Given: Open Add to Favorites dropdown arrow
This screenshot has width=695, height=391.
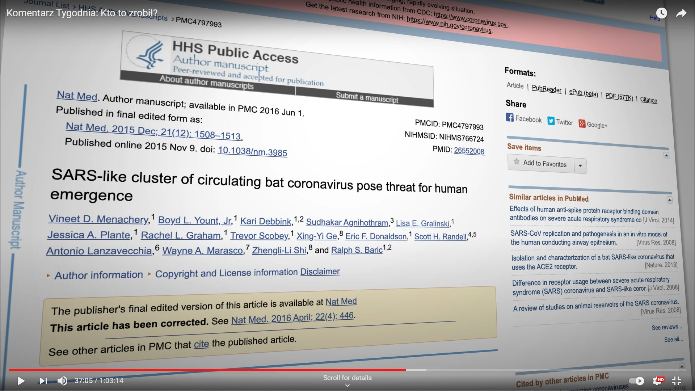Looking at the screenshot, I should pyautogui.click(x=580, y=166).
